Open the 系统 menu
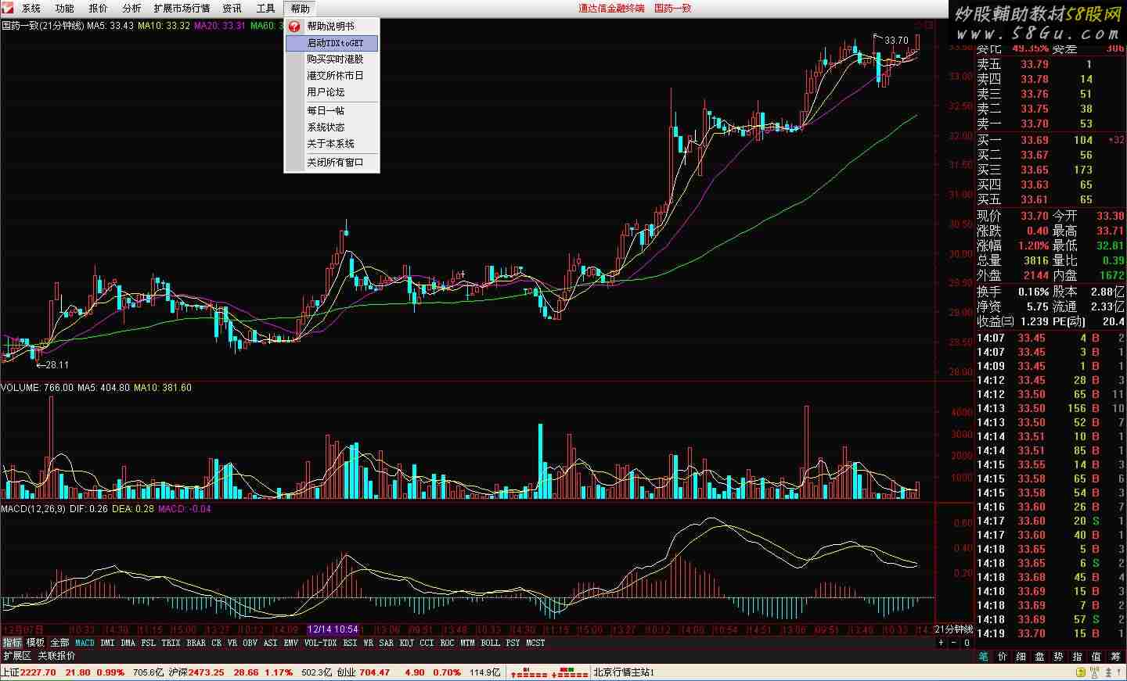1127x681 pixels. tap(31, 8)
